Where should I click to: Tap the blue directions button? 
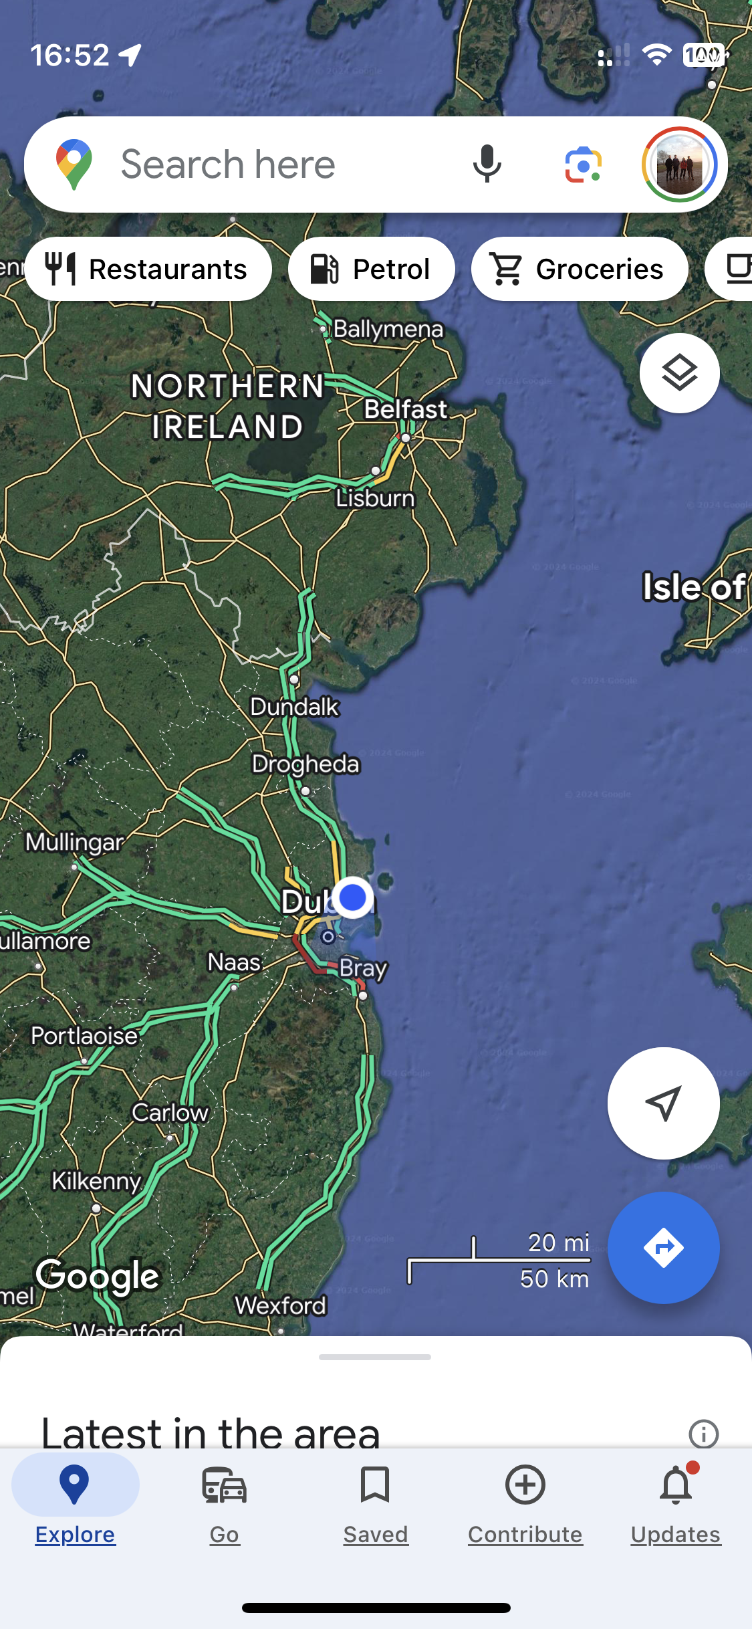663,1247
